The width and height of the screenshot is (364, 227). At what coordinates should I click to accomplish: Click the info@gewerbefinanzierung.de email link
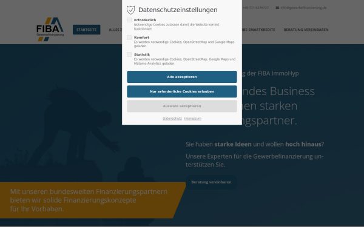pyautogui.click(x=303, y=8)
